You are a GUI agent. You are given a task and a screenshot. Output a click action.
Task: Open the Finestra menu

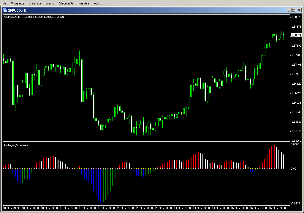(x=83, y=3)
